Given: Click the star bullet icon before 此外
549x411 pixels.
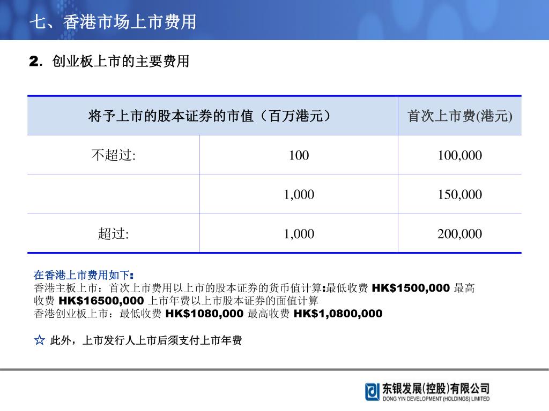Looking at the screenshot, I should 40,340.
